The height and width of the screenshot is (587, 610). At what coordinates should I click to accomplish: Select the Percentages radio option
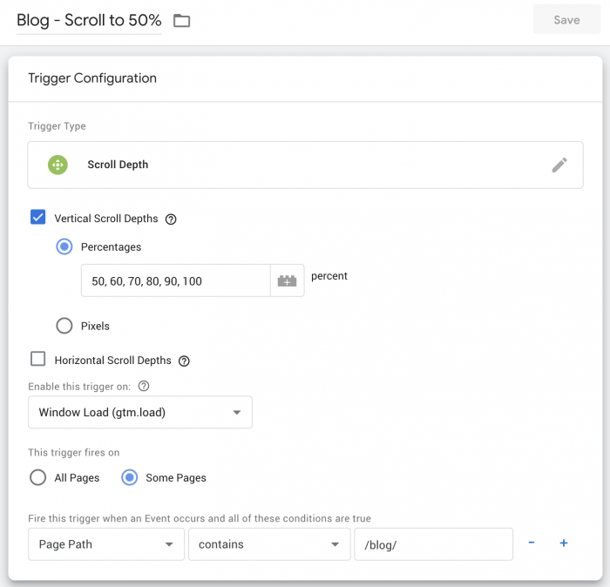click(x=64, y=247)
